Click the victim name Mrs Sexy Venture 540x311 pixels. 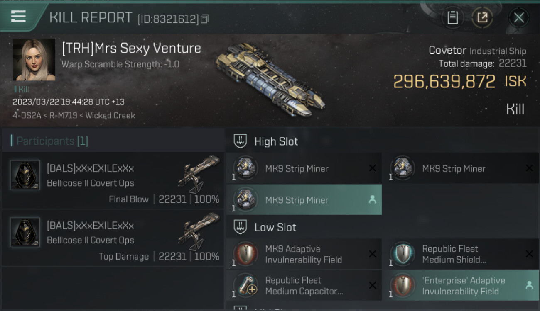[131, 49]
